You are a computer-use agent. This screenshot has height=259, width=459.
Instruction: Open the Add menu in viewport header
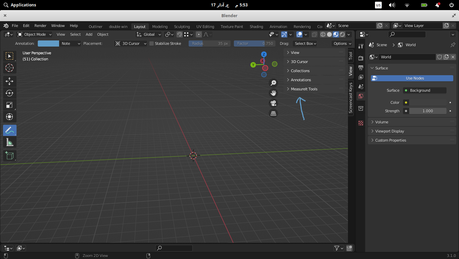(89, 34)
